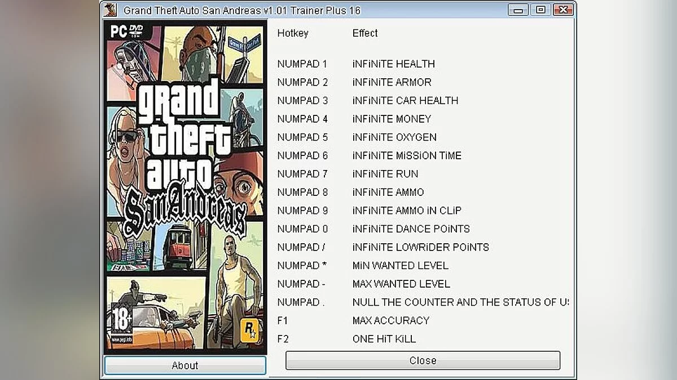The image size is (677, 380).
Task: Click the minimize icon in the title bar
Action: [x=517, y=10]
